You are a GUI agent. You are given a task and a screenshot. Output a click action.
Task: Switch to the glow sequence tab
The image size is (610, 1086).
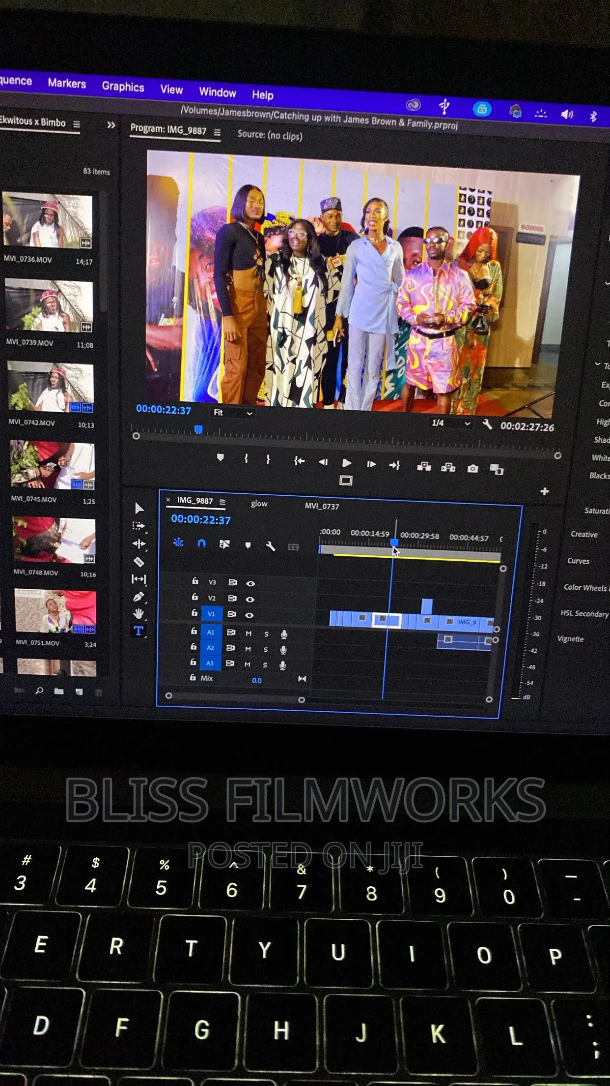click(259, 504)
